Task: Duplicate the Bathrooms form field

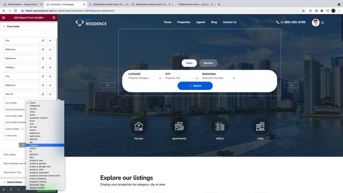Action: 43,58
